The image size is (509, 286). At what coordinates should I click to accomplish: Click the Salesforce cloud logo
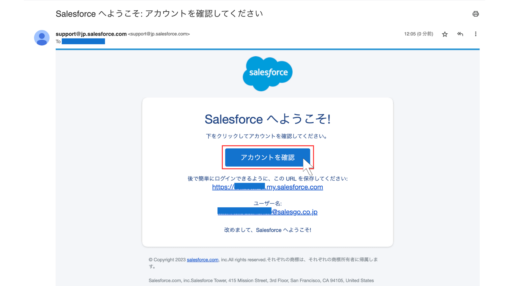click(267, 74)
